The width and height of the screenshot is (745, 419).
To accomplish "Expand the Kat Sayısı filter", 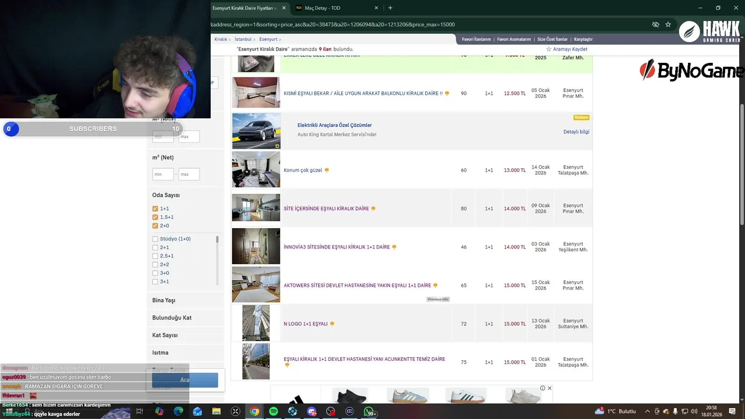I will pyautogui.click(x=185, y=335).
